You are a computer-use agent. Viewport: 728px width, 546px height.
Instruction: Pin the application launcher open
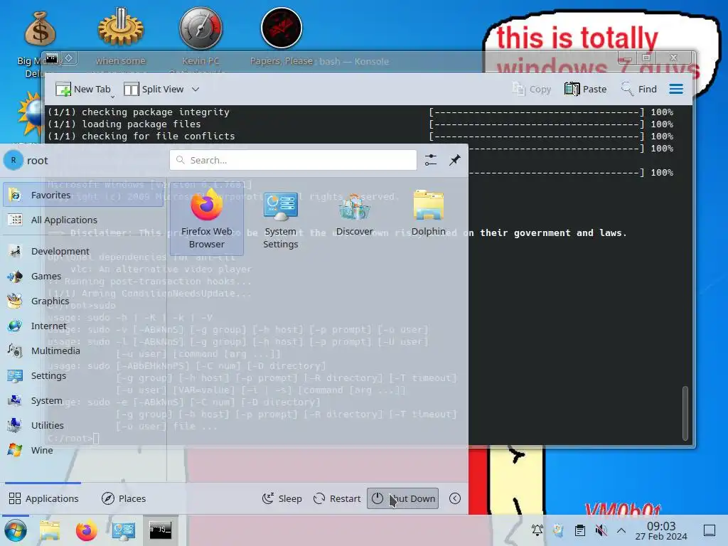click(455, 160)
